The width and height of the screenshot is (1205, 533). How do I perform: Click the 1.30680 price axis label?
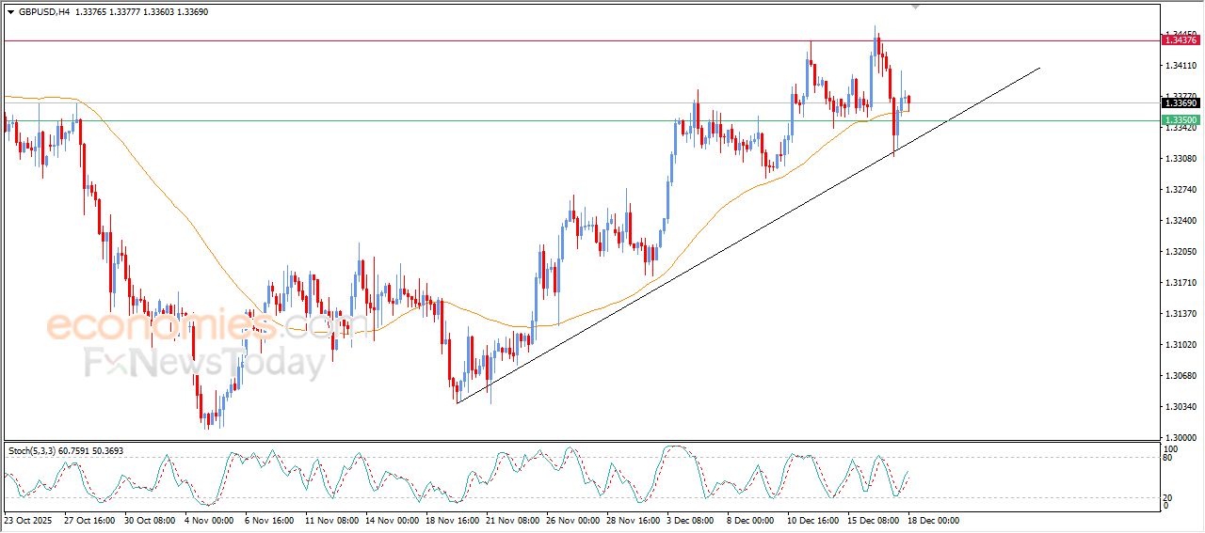(x=1181, y=376)
